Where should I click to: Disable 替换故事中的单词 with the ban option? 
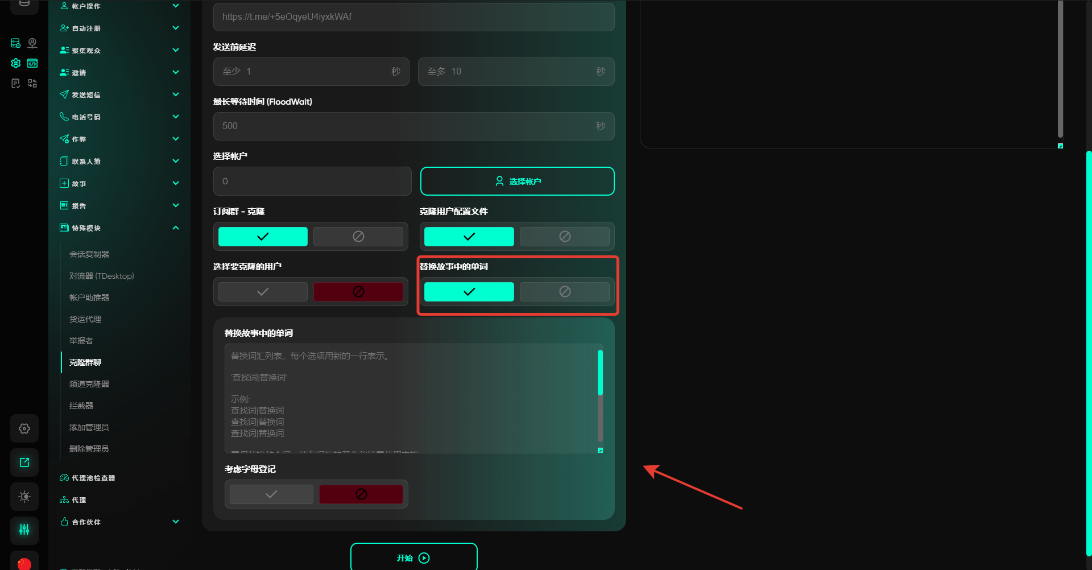[x=564, y=292]
